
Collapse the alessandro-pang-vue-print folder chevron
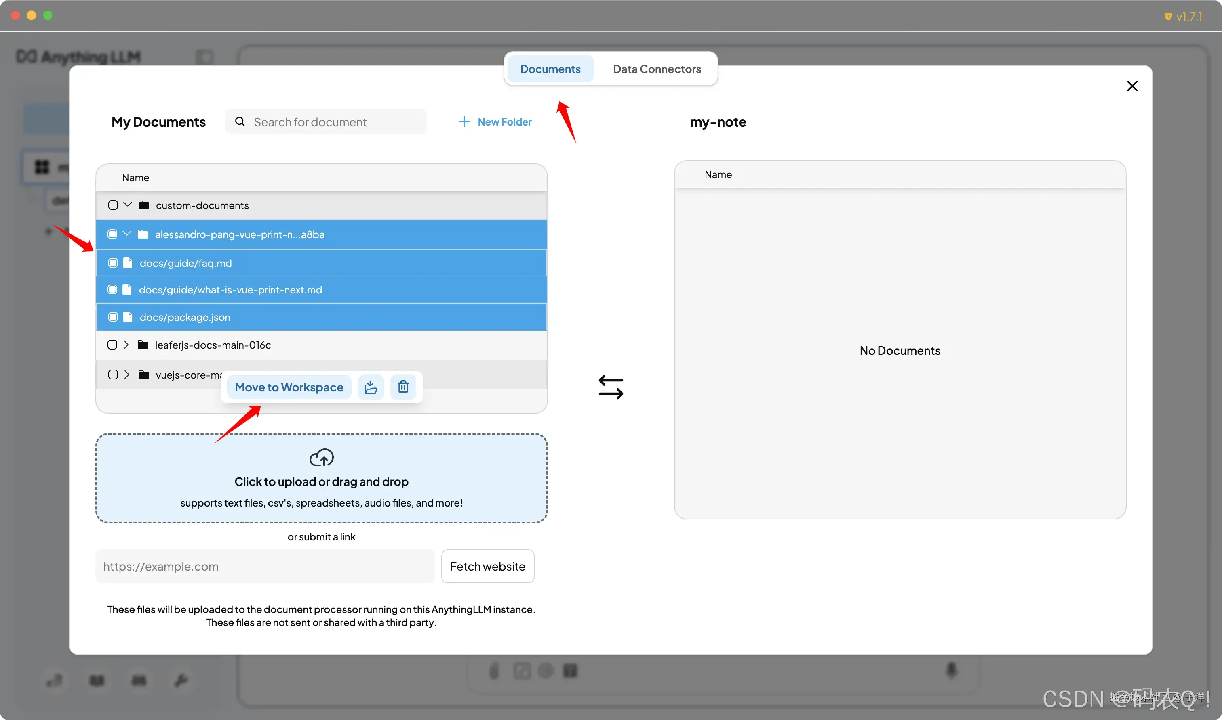(x=127, y=234)
